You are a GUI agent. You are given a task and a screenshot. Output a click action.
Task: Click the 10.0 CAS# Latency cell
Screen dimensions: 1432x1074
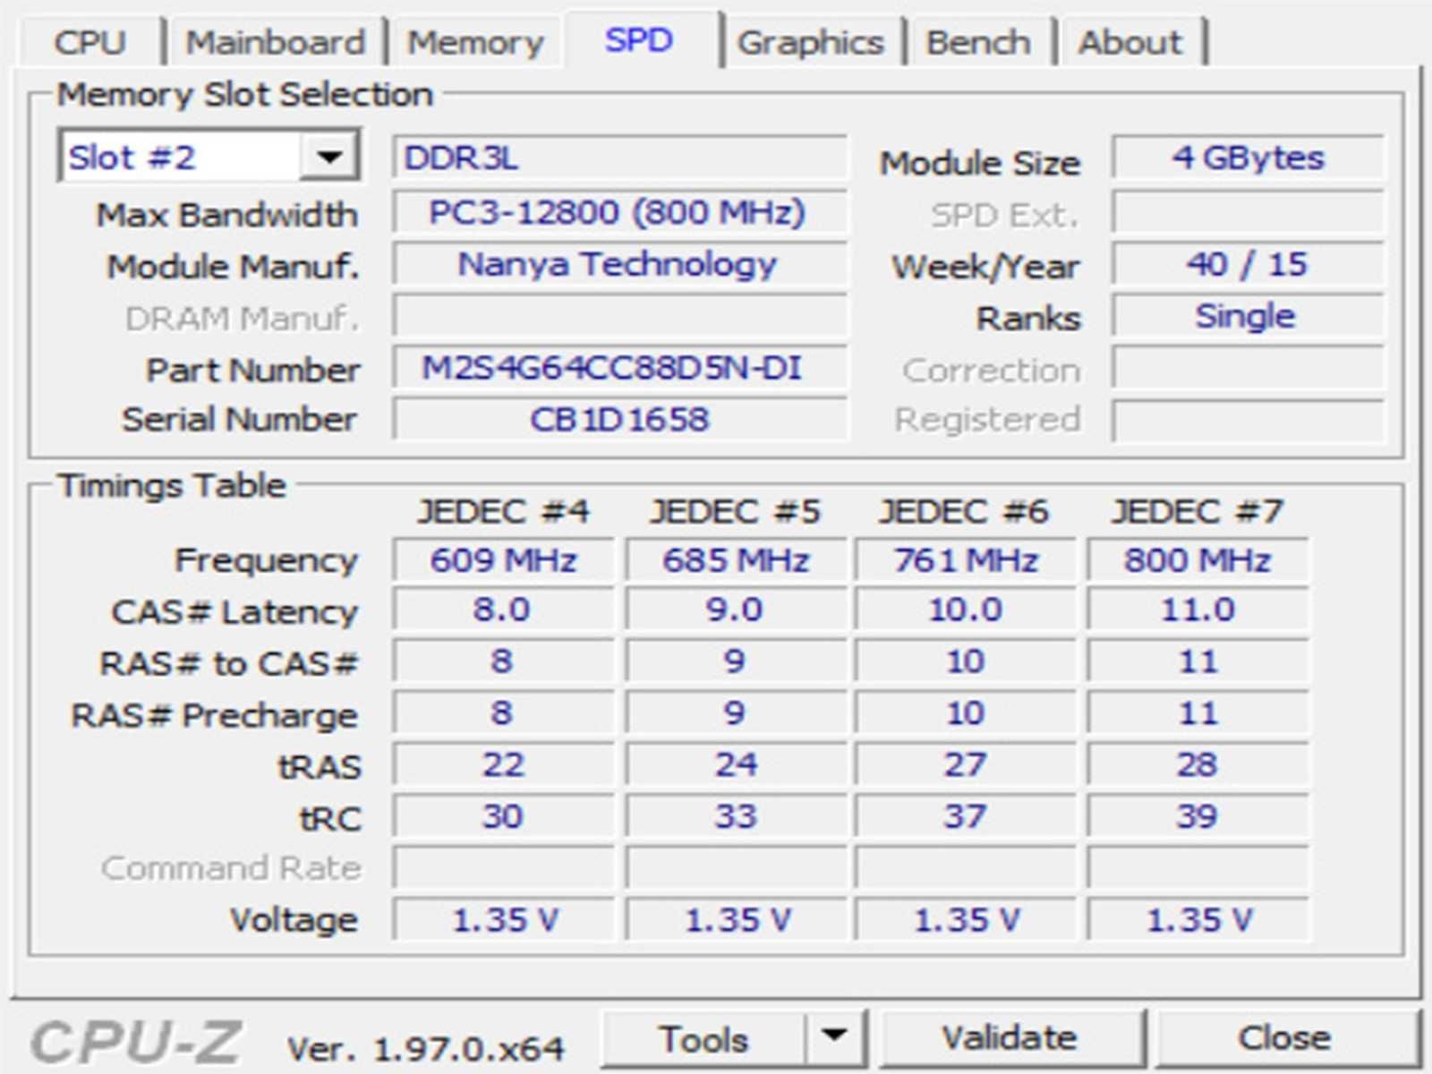[966, 610]
